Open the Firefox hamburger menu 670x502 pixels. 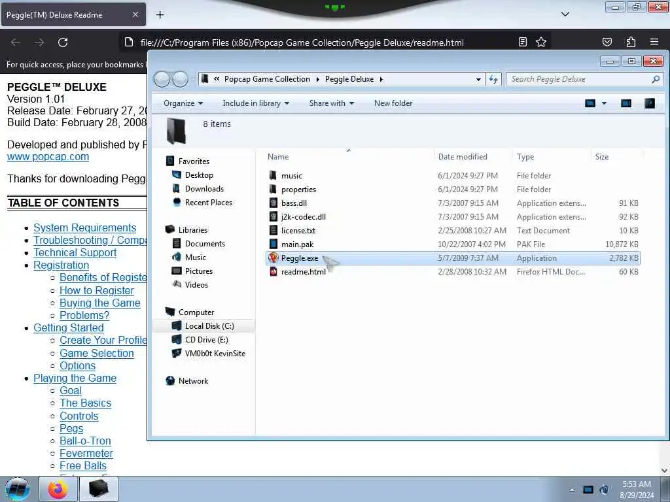tap(654, 42)
